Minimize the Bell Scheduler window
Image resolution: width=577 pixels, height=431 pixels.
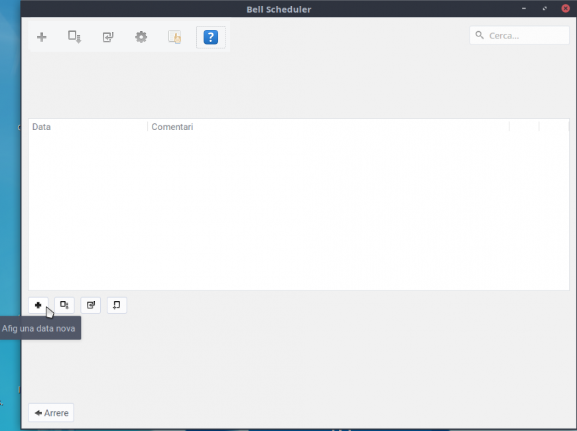pyautogui.click(x=524, y=9)
